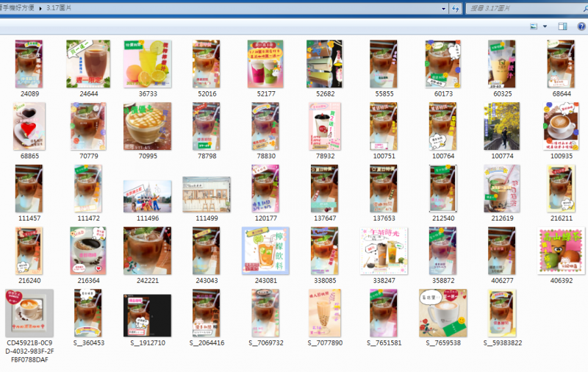Select the image file S__7659538
The width and height of the screenshot is (588, 372).
pyautogui.click(x=442, y=312)
